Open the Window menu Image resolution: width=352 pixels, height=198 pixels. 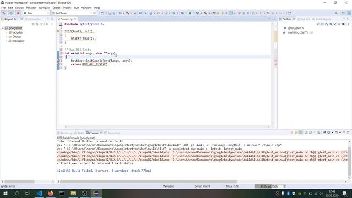click(x=86, y=8)
